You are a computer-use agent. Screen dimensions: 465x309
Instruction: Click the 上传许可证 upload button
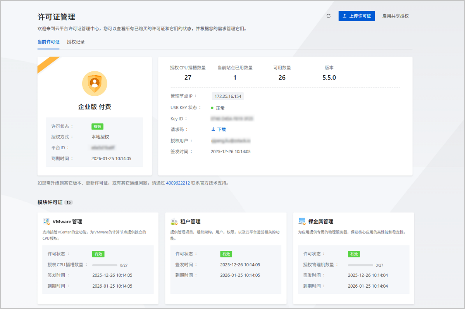(x=356, y=16)
